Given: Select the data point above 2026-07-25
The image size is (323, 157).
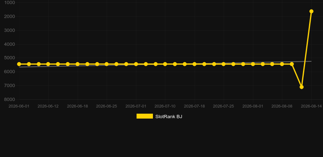Looking at the screenshot, I should click(223, 64).
